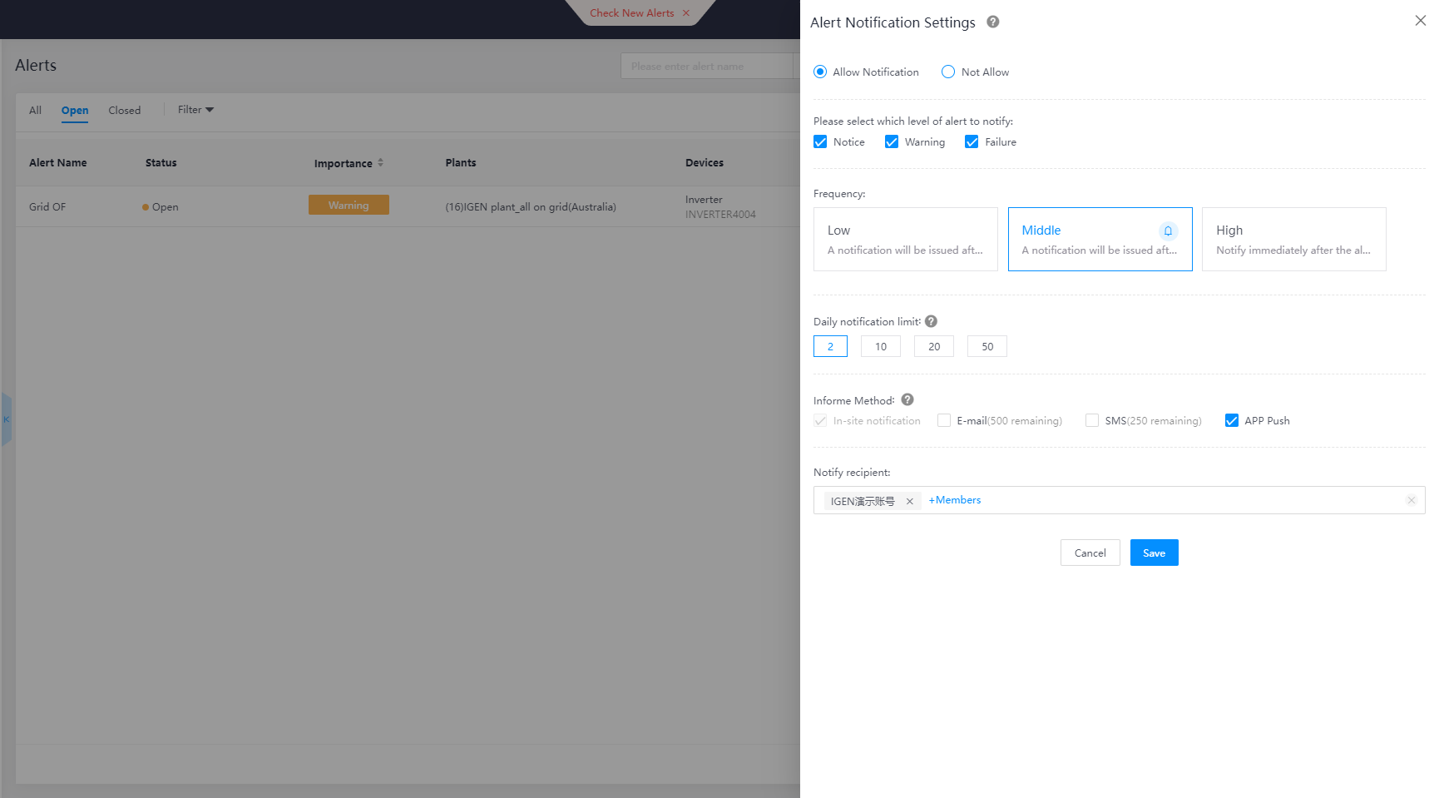This screenshot has width=1439, height=798.
Task: Select the Not Allow radio button
Action: (x=948, y=72)
